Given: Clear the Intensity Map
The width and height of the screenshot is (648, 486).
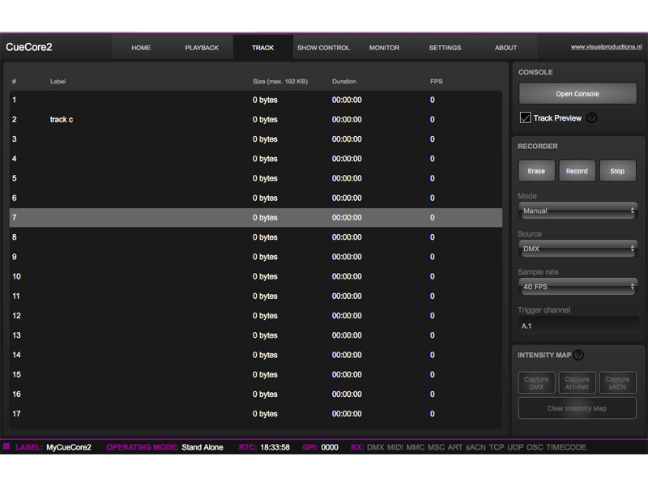Looking at the screenshot, I should (x=577, y=407).
